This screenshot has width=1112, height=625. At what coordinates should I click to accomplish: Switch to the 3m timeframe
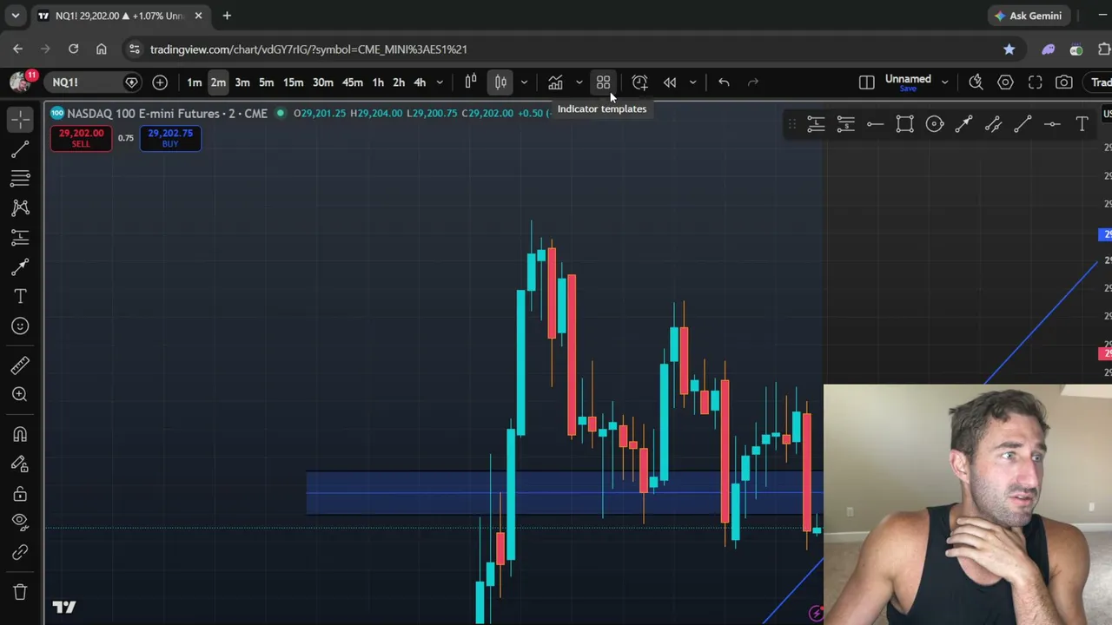coord(242,82)
